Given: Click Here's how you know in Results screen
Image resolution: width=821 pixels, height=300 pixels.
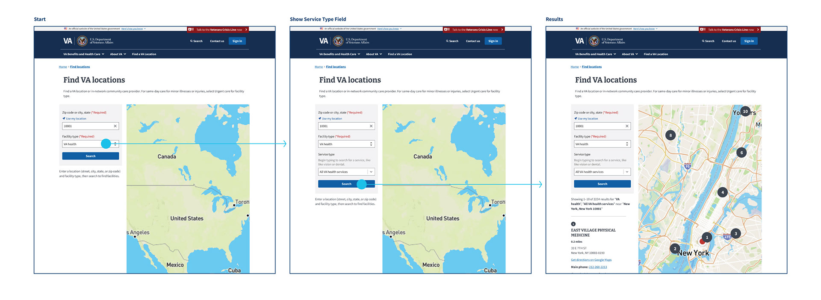Looking at the screenshot, I should [645, 29].
